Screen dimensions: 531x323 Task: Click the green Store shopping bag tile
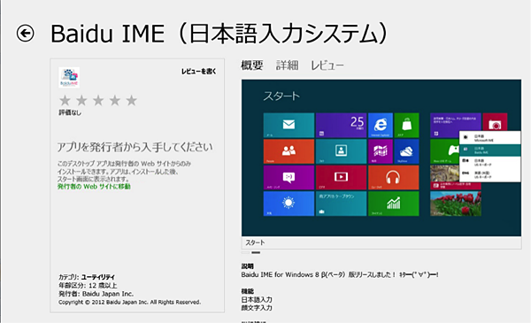tap(407, 125)
